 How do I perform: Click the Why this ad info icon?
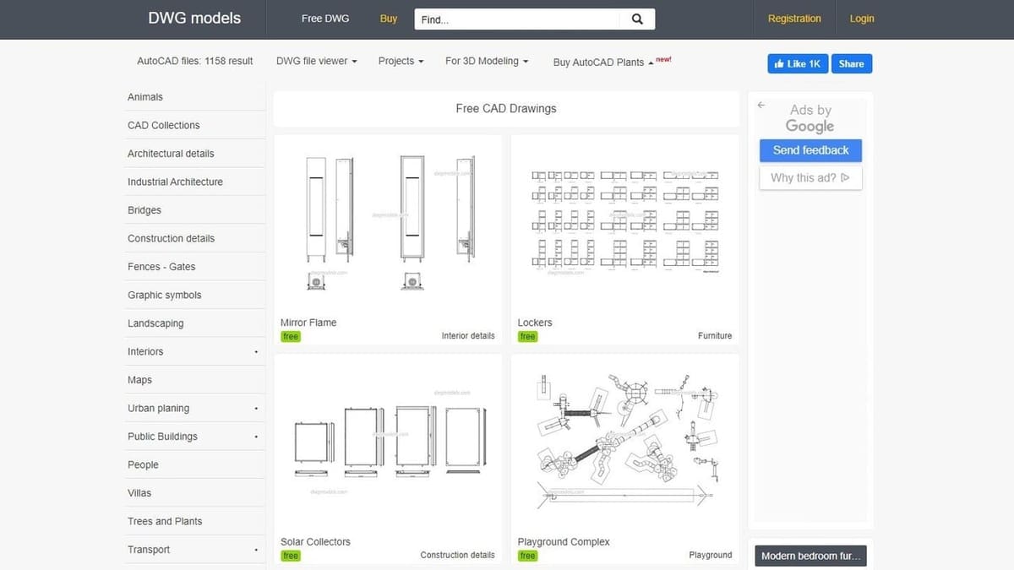(x=846, y=178)
